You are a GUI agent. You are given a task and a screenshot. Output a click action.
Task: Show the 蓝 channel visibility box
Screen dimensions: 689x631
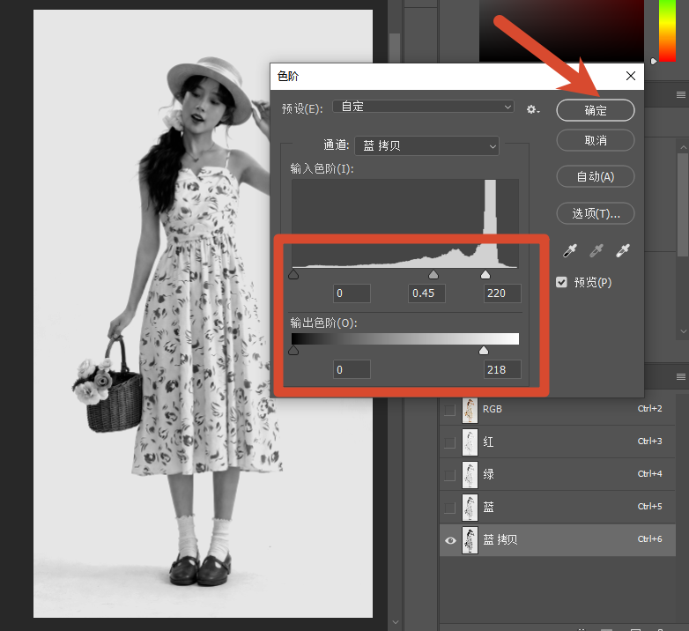(450, 508)
